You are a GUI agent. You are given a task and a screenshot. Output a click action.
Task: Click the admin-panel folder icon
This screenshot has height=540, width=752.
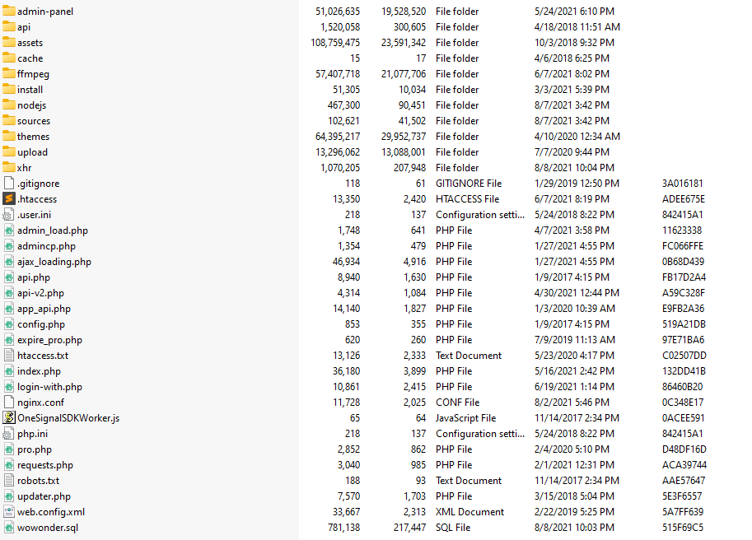tap(9, 12)
